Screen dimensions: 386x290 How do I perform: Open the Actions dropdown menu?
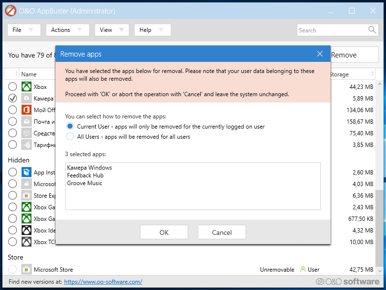coord(68,30)
